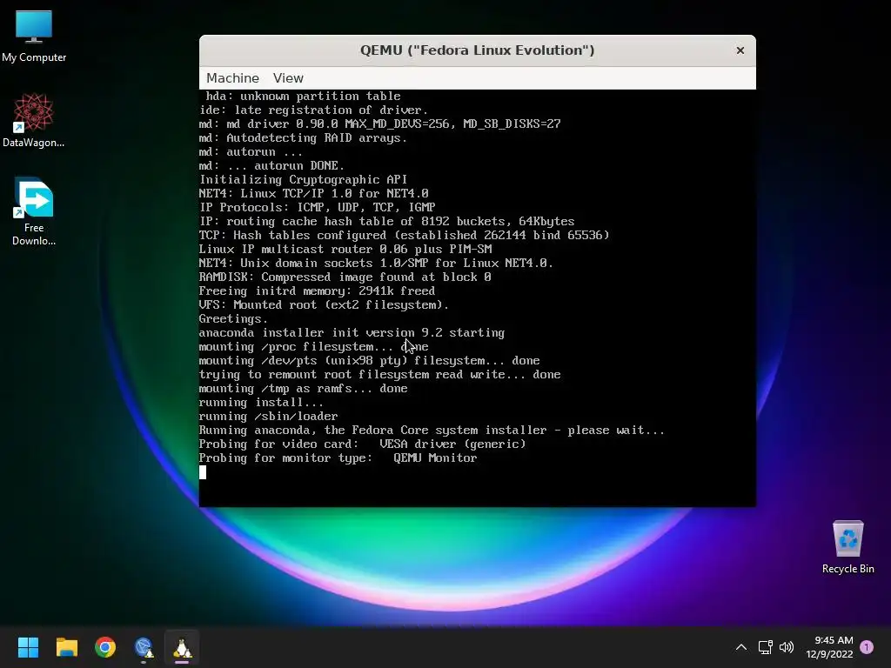
Task: Select the My Computer desktop icon
Action: coord(34,37)
